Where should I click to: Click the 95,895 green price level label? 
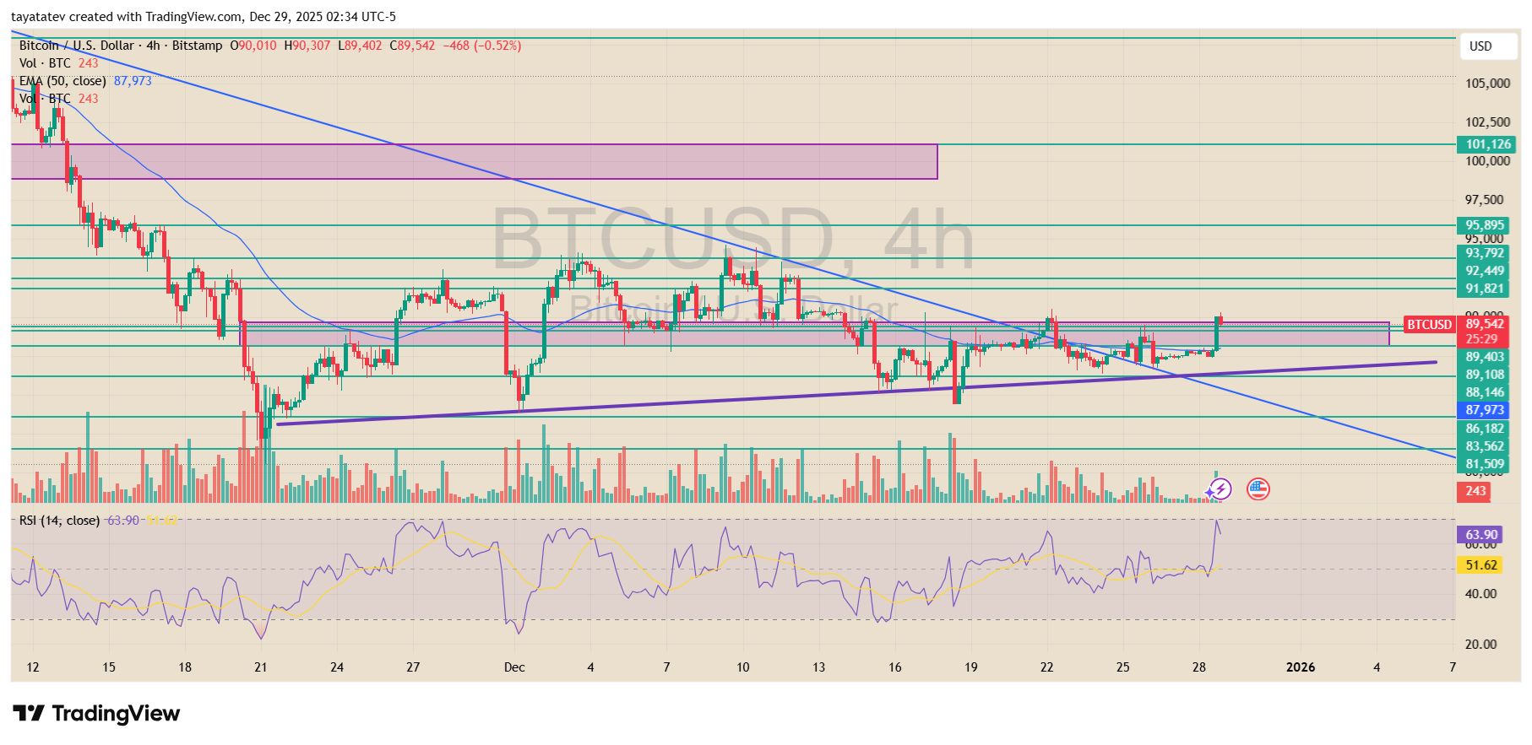coord(1484,225)
